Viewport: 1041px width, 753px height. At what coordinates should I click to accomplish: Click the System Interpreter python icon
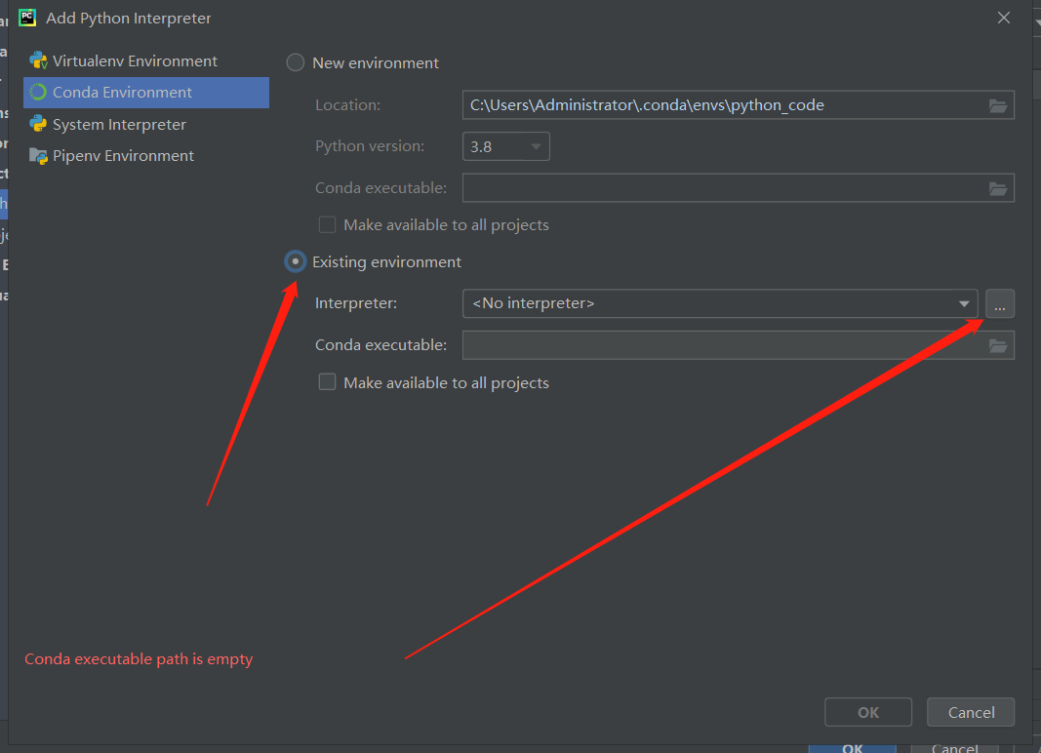point(38,124)
